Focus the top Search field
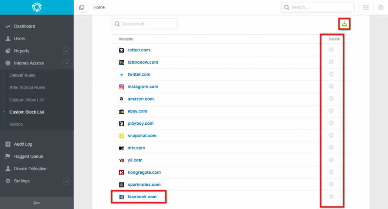The height and width of the screenshot is (209, 388). (318, 7)
